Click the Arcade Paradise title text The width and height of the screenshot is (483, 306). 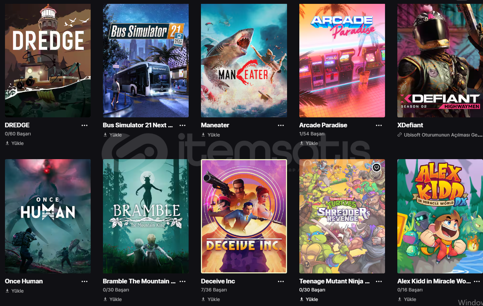click(x=323, y=125)
